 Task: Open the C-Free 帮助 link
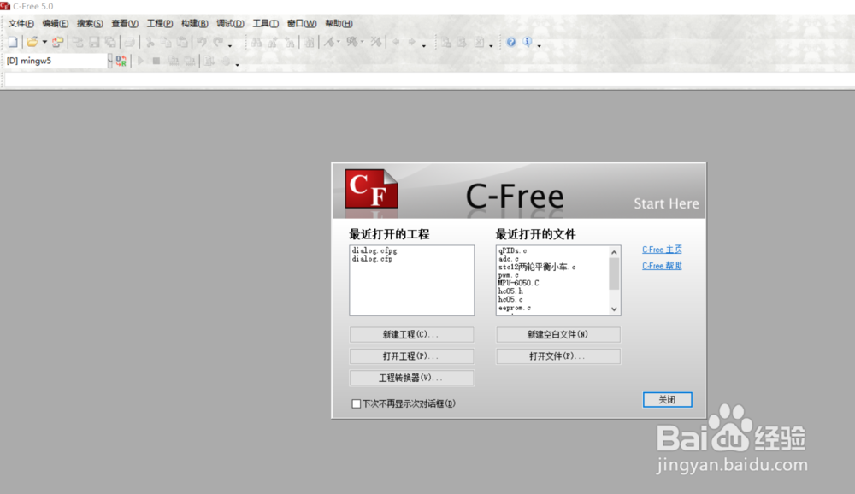tap(662, 266)
